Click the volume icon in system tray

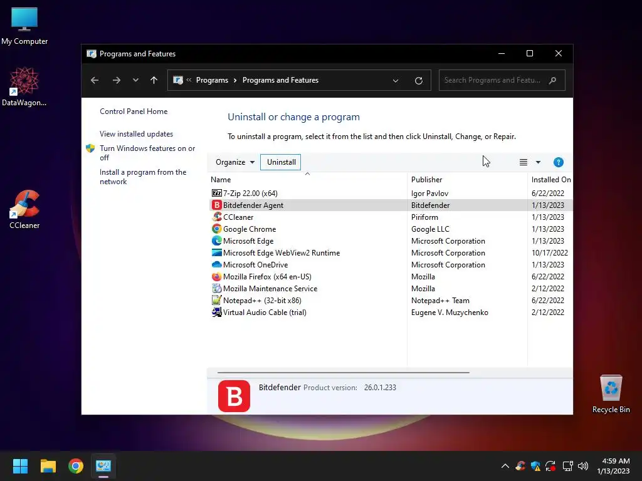pos(582,466)
